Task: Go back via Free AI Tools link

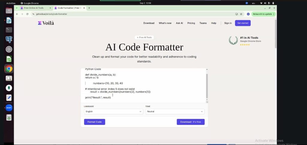Action: click(x=144, y=38)
